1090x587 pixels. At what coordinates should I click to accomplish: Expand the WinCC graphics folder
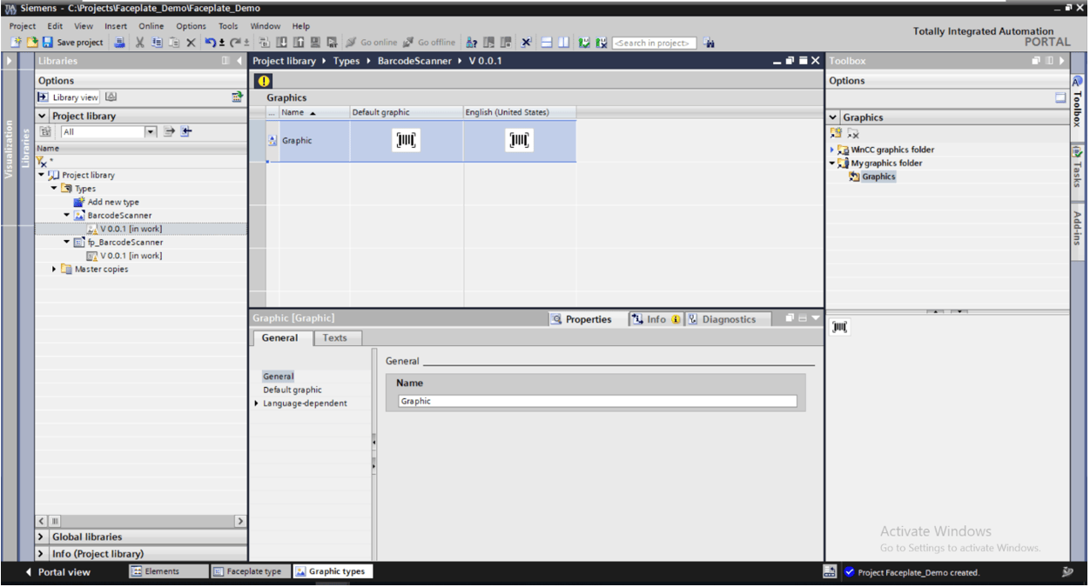pyautogui.click(x=832, y=150)
